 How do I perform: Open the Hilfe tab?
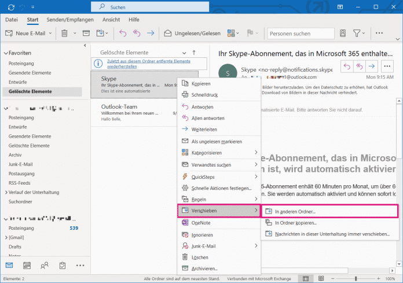[134, 20]
